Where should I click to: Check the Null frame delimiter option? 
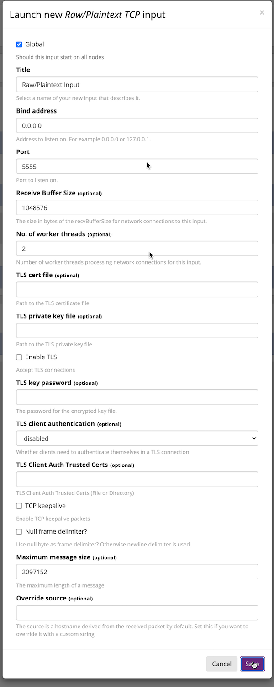(19, 531)
